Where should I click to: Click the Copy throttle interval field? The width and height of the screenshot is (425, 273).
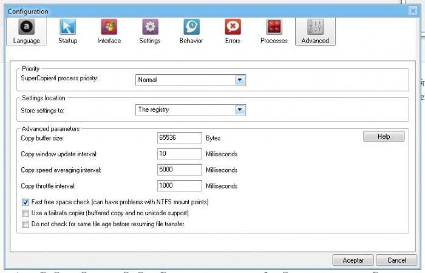[x=180, y=185]
